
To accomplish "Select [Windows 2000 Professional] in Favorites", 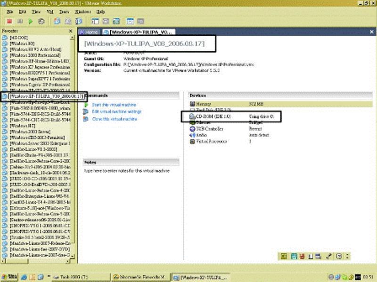I will (x=35, y=55).
